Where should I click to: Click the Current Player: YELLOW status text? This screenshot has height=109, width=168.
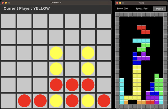click(27, 8)
